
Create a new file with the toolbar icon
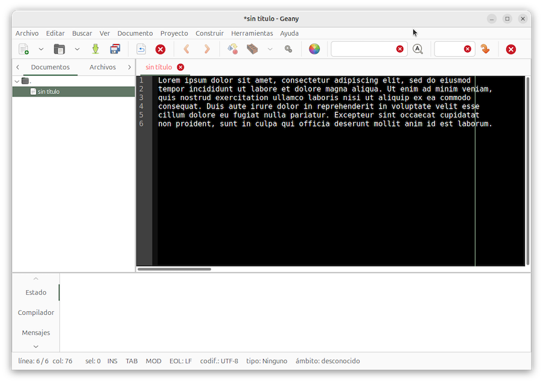click(24, 49)
